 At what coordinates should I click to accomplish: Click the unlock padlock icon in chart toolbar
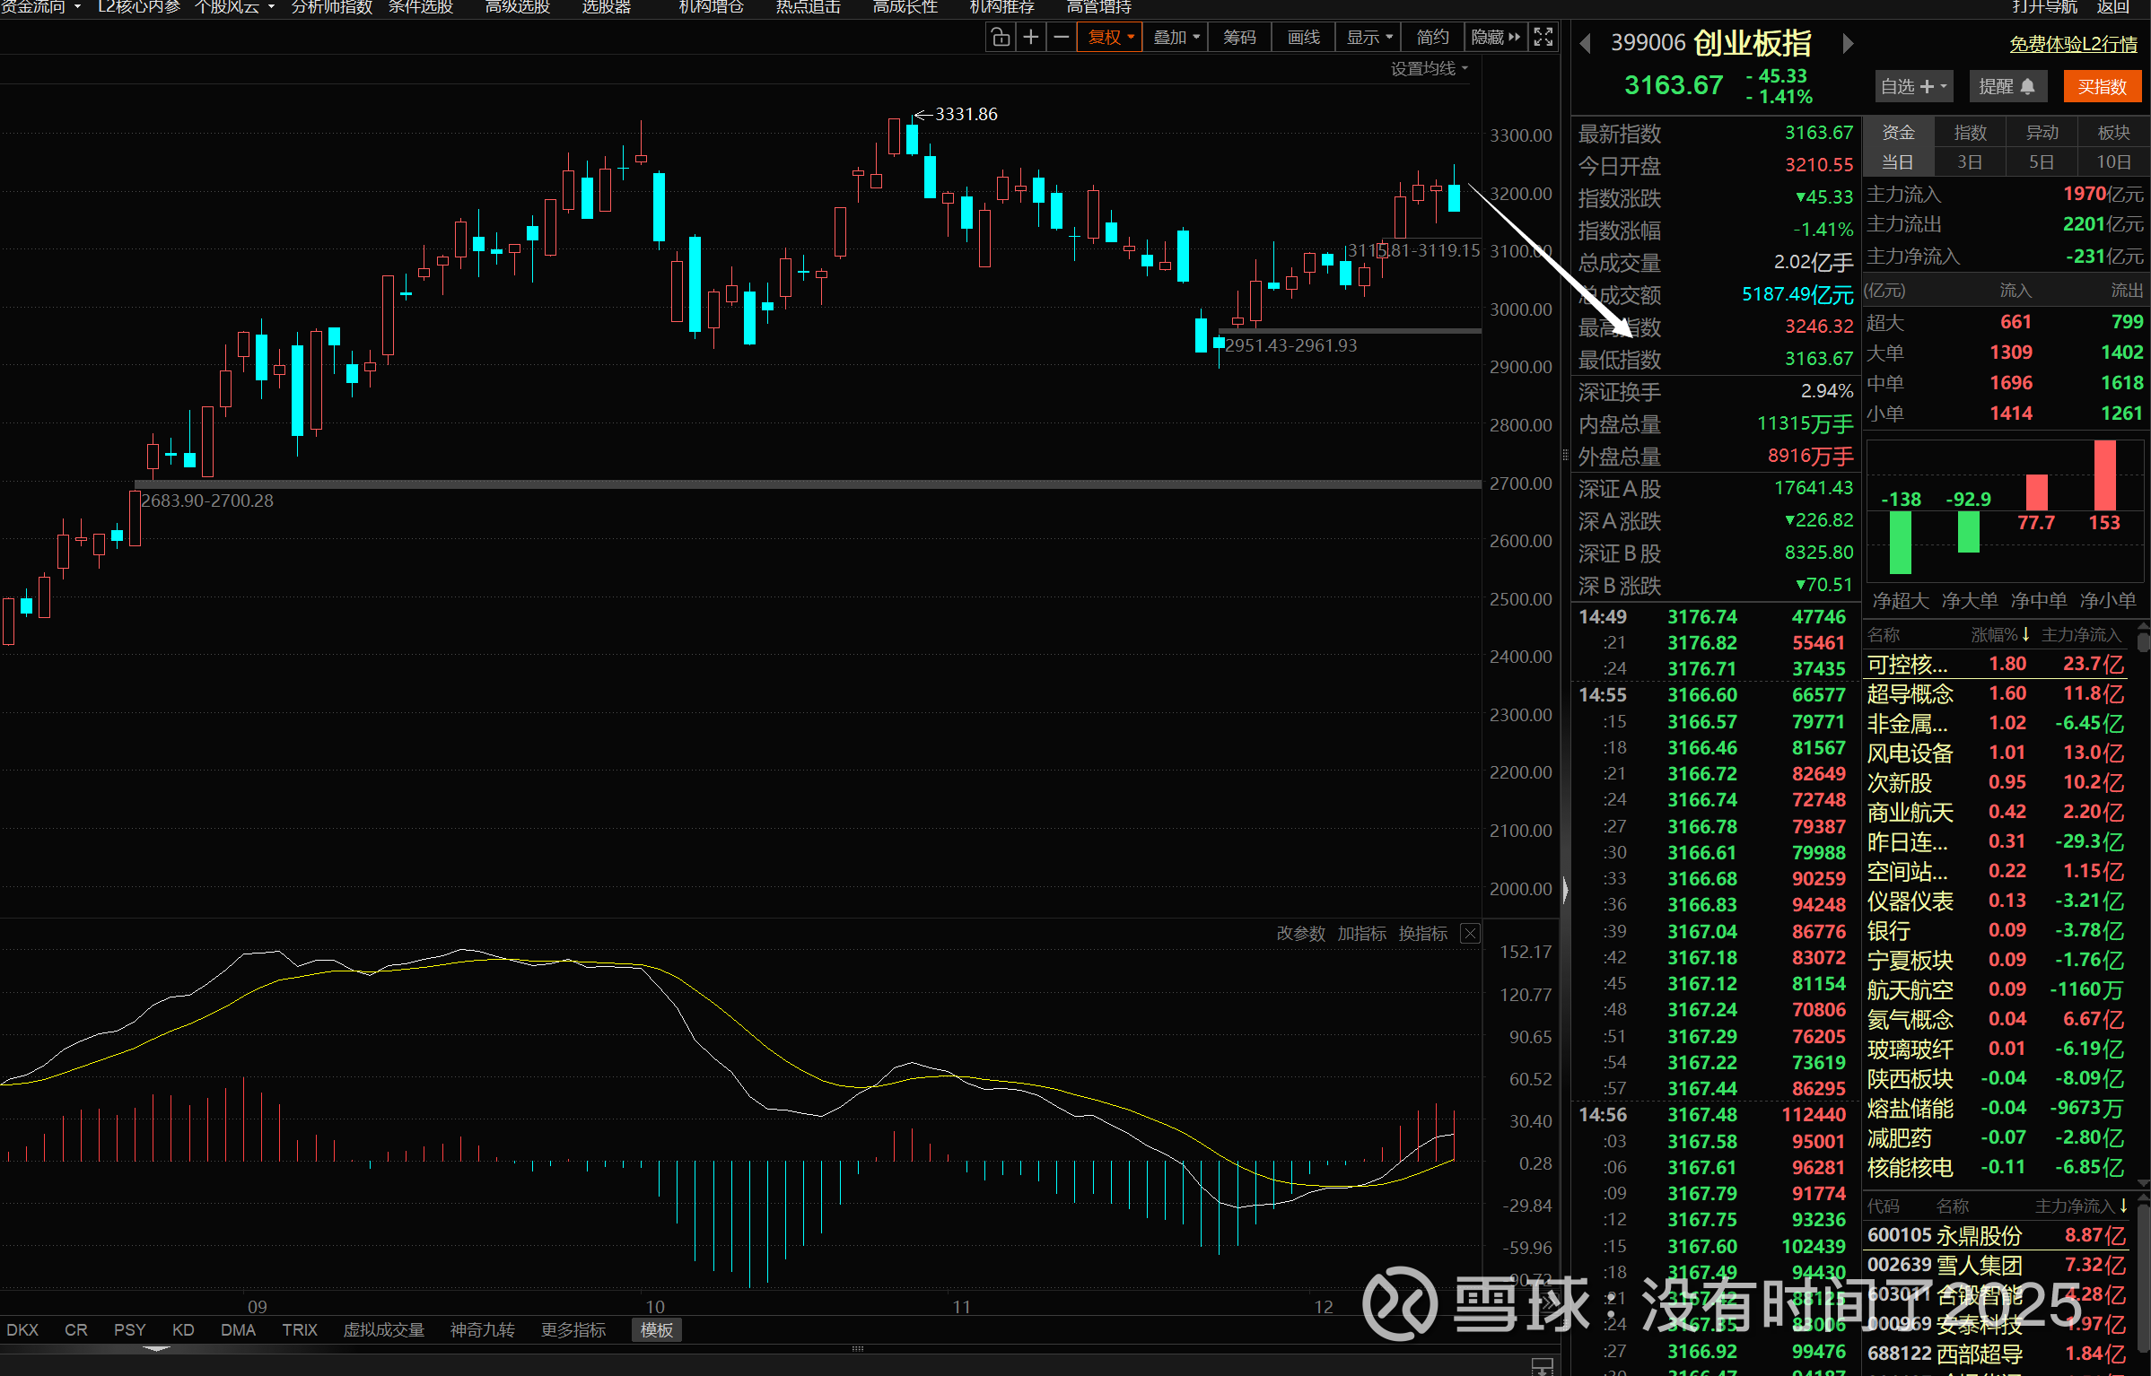click(1000, 37)
